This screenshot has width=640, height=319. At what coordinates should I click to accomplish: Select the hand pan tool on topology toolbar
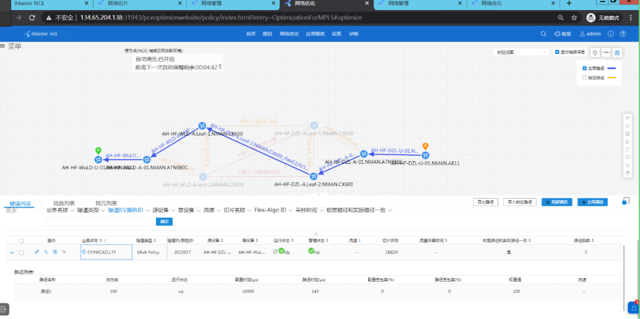(628, 173)
